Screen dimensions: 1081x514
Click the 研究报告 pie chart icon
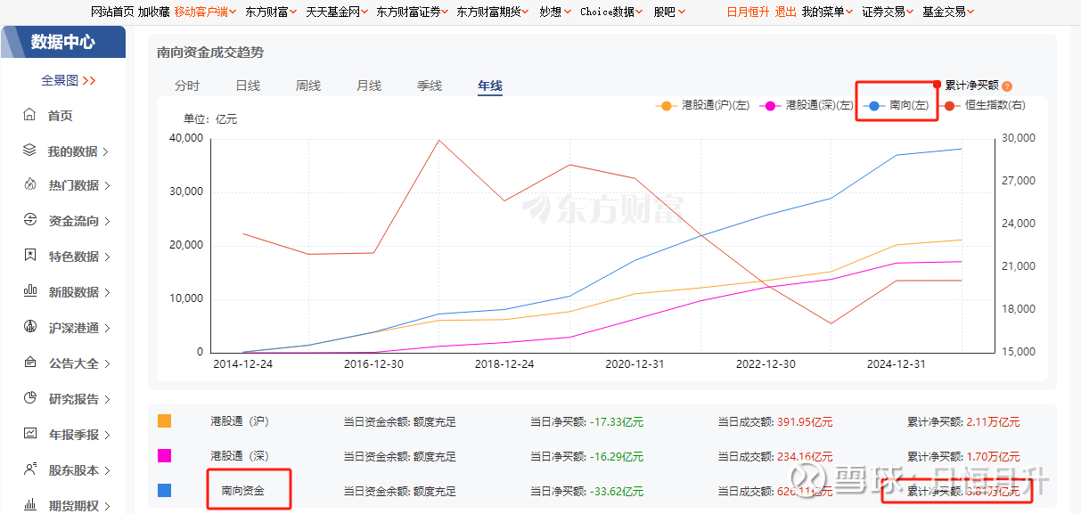(29, 398)
